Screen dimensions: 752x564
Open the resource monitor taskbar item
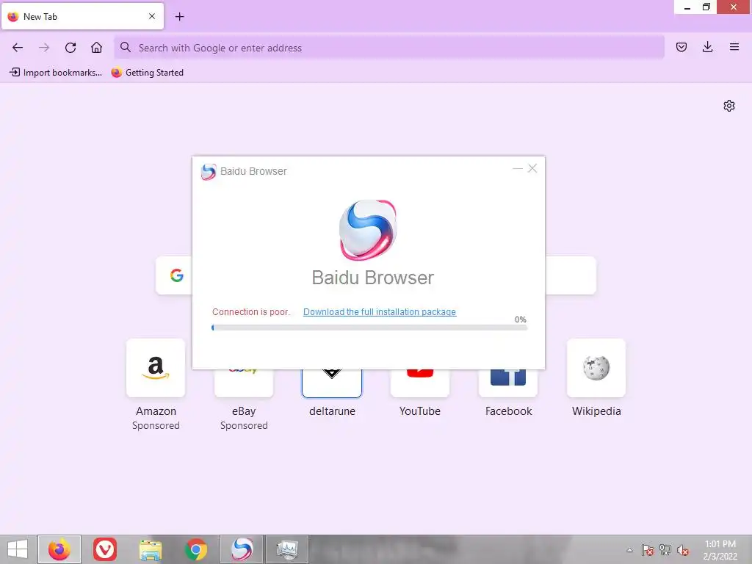tap(287, 549)
